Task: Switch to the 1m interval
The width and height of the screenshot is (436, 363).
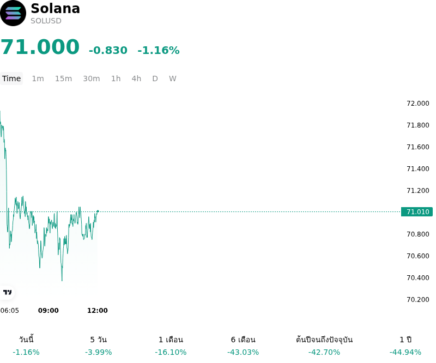Action: 38,78
